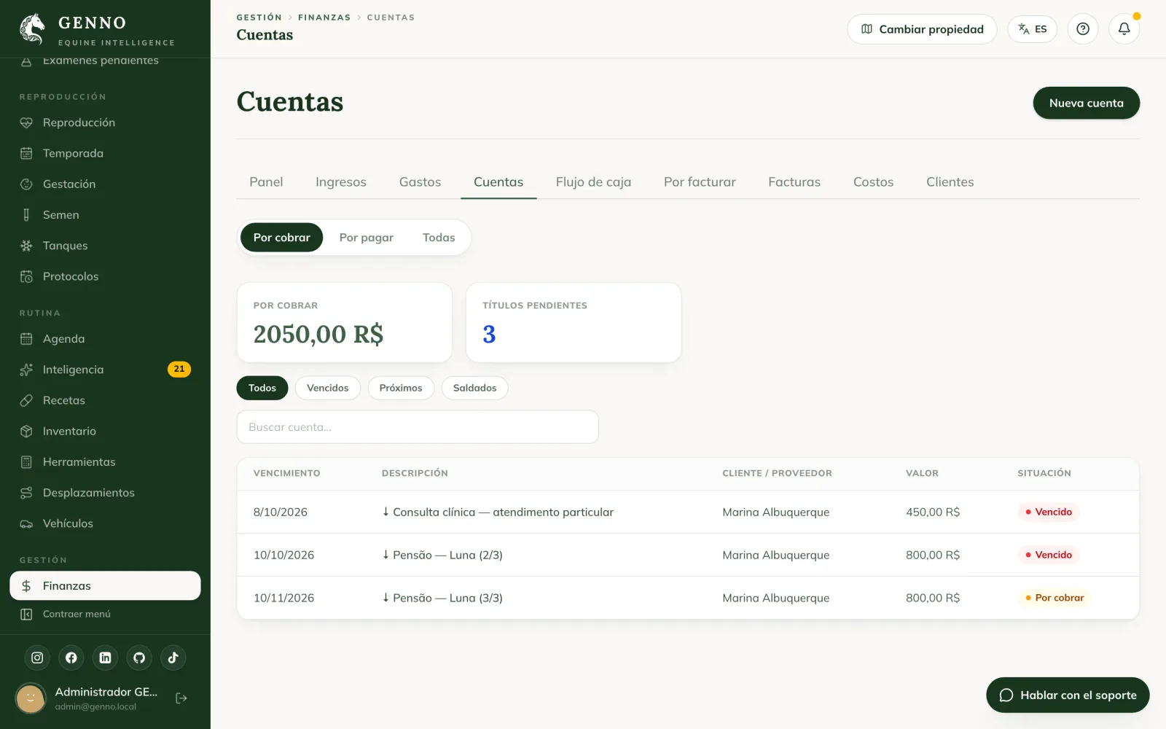Go to Temporada in the sidebar

click(105, 153)
